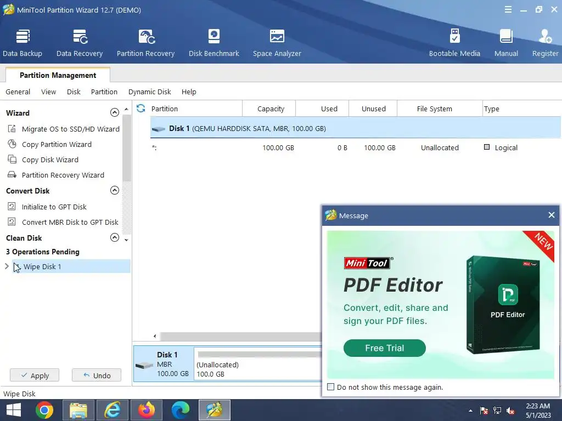Image resolution: width=562 pixels, height=421 pixels.
Task: Click Free Trial in the PDF Editor ad
Action: [x=385, y=348]
